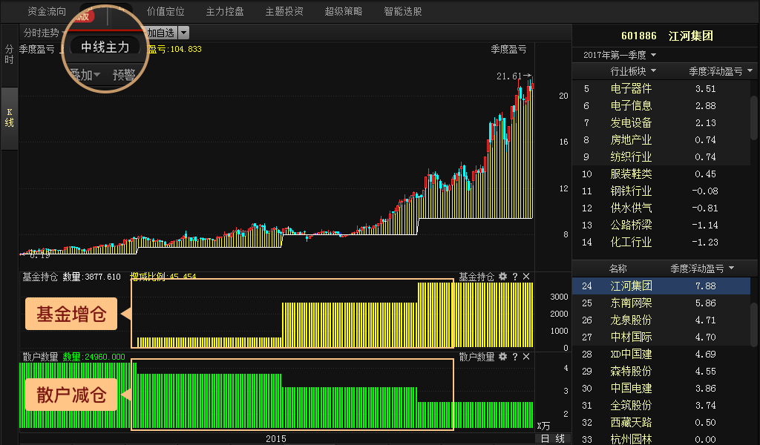This screenshot has height=445, width=760.
Task: Select 东南网架 in the stock list
Action: (x=632, y=303)
